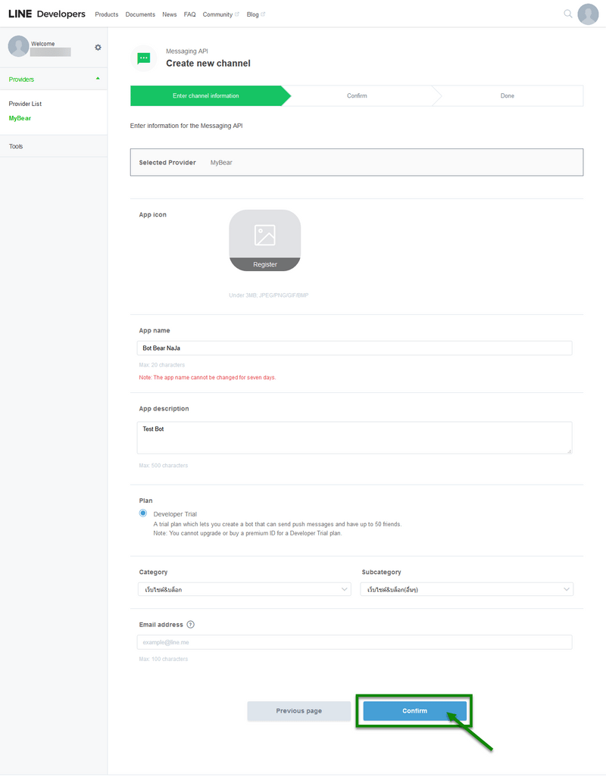Screen dimensions: 606x780
Task: Click the App name input field
Action: click(x=355, y=348)
